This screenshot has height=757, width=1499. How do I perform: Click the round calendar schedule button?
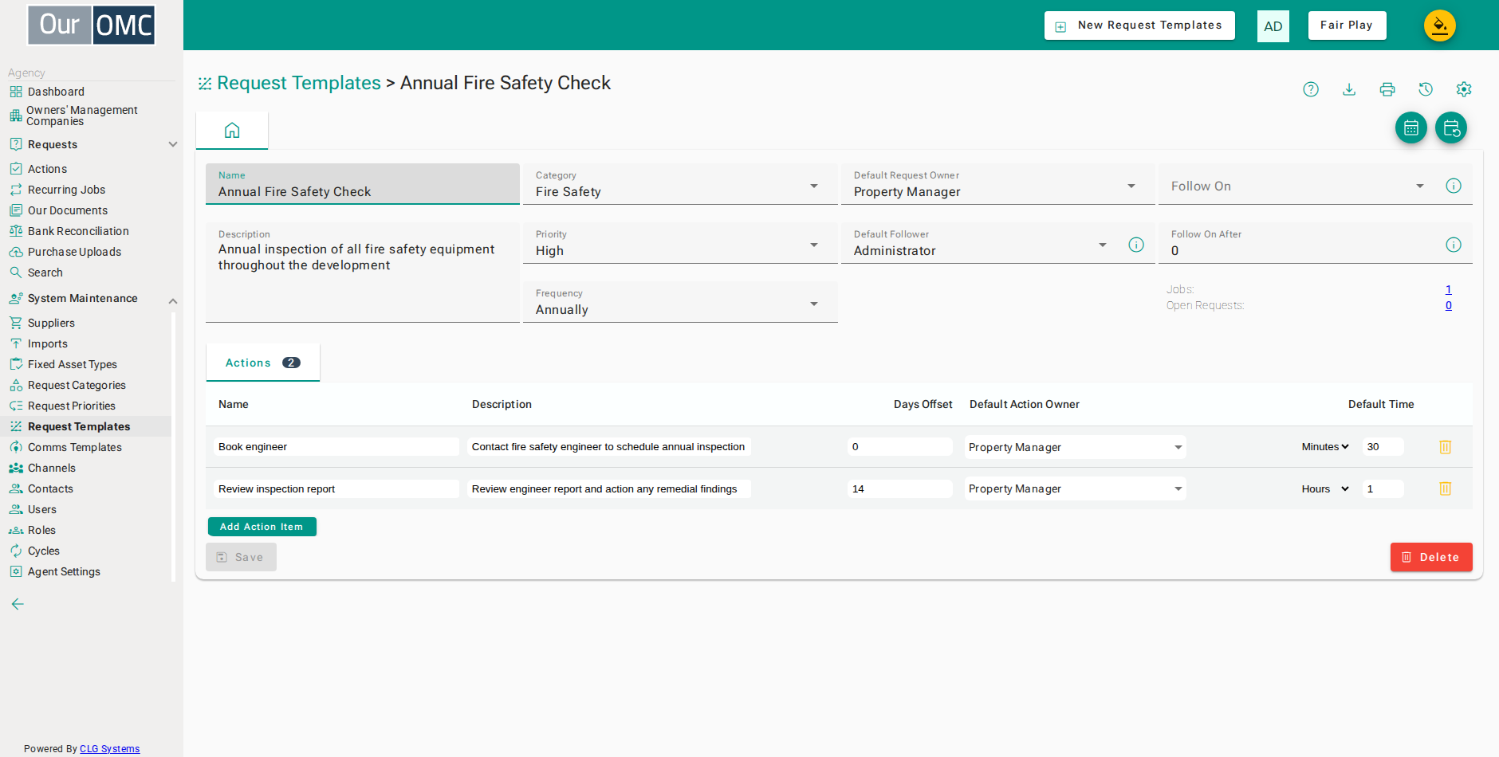tap(1411, 127)
